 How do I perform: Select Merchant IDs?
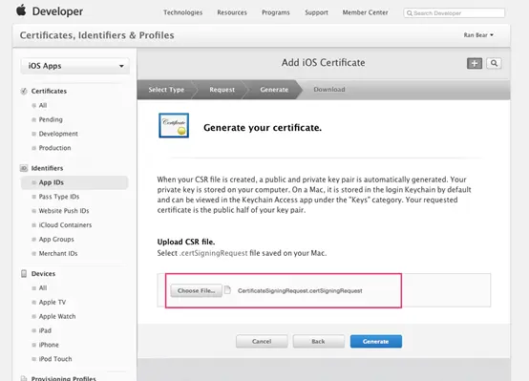(x=58, y=253)
